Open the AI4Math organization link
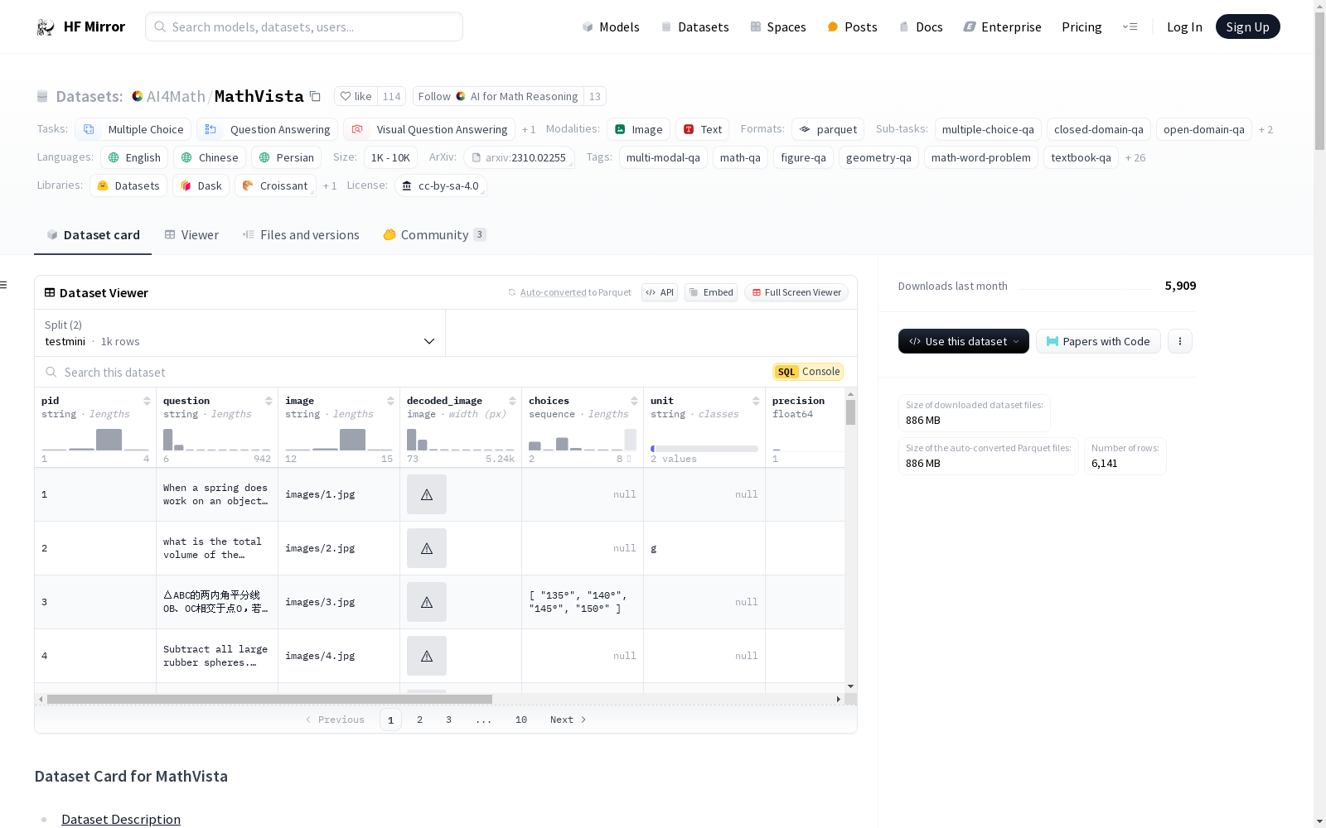 (176, 96)
